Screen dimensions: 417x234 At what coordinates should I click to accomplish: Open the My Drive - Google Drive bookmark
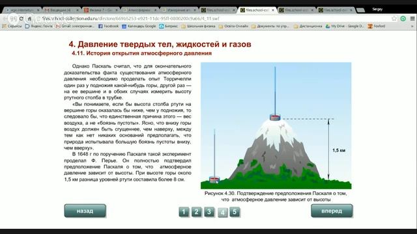(x=345, y=26)
